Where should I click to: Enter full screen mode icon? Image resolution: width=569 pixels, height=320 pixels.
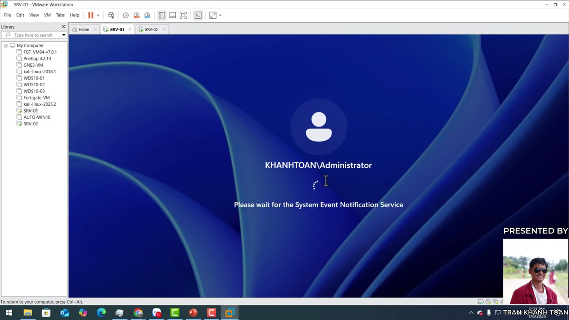(183, 15)
